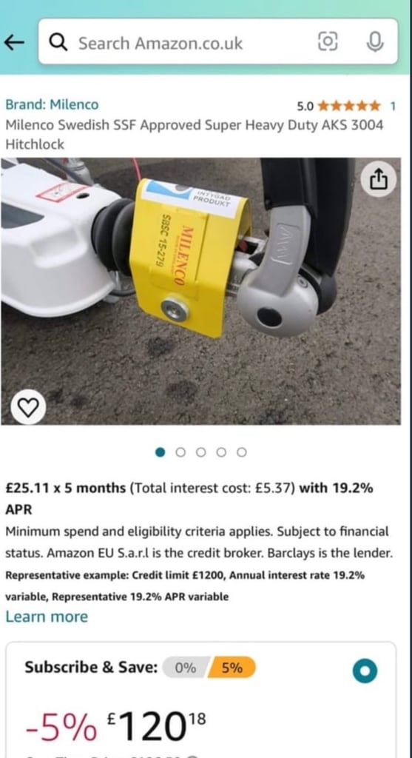Open camera lens visual search
This screenshot has width=412, height=758.
(328, 42)
